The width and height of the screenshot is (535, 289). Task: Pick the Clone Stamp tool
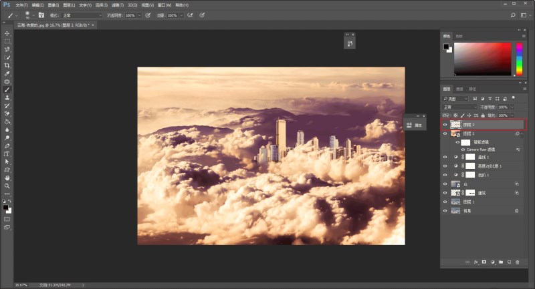click(7, 97)
